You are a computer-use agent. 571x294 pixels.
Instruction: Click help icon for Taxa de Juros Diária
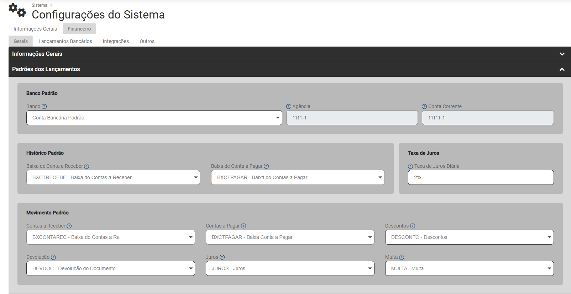coord(410,166)
